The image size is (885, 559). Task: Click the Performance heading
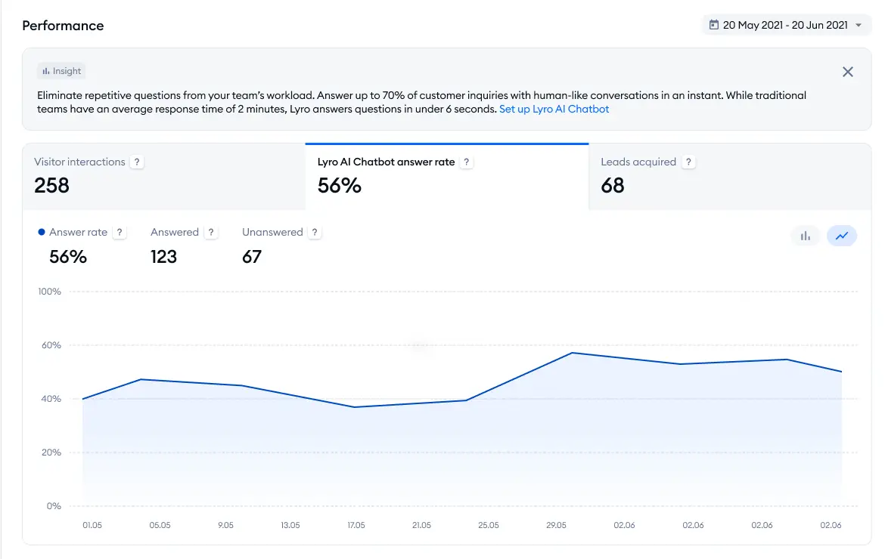click(63, 26)
